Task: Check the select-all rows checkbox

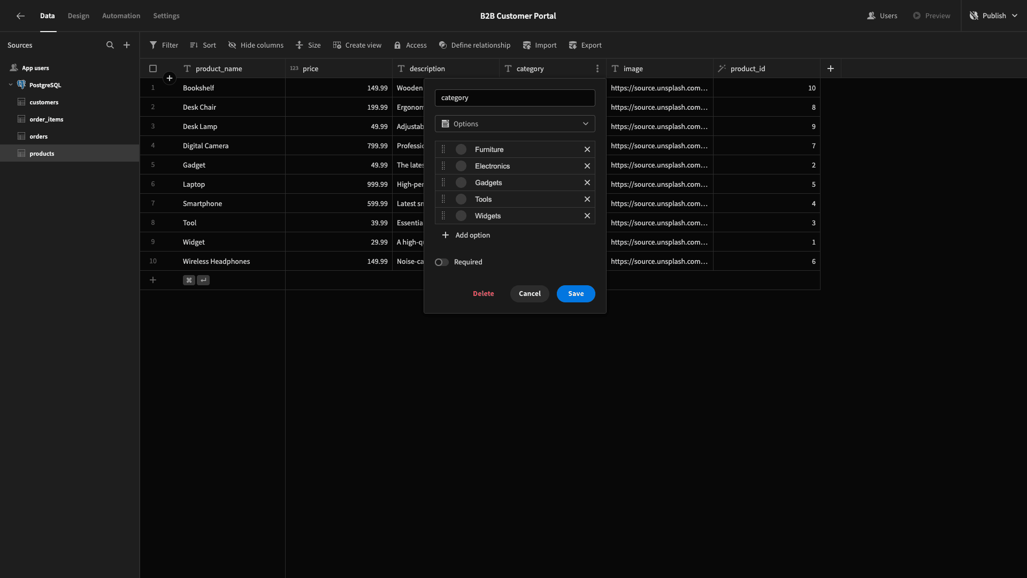Action: 153,69
